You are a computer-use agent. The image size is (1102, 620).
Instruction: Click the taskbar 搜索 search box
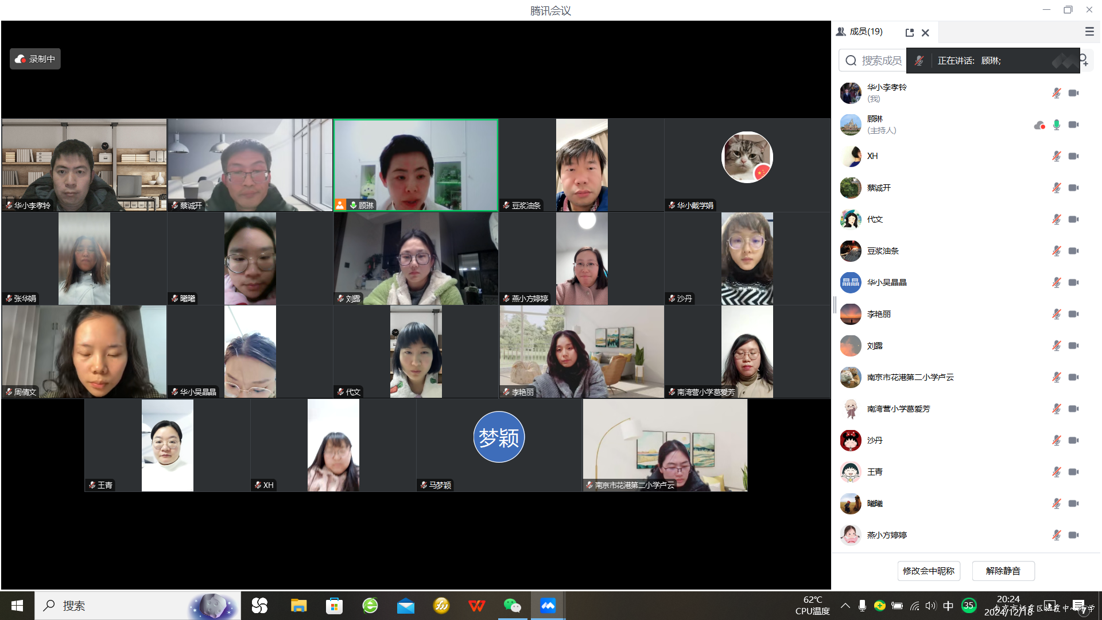138,606
